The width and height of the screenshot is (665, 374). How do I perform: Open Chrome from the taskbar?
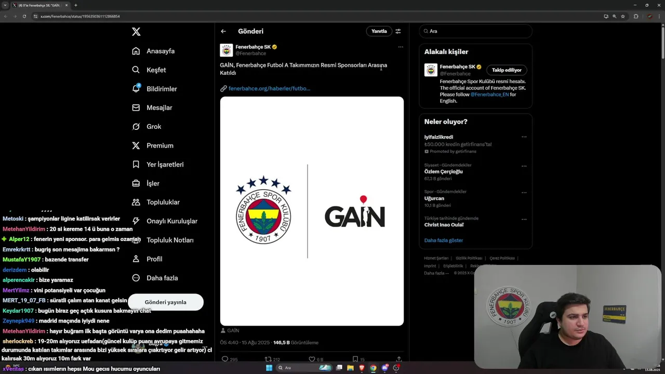[373, 368]
